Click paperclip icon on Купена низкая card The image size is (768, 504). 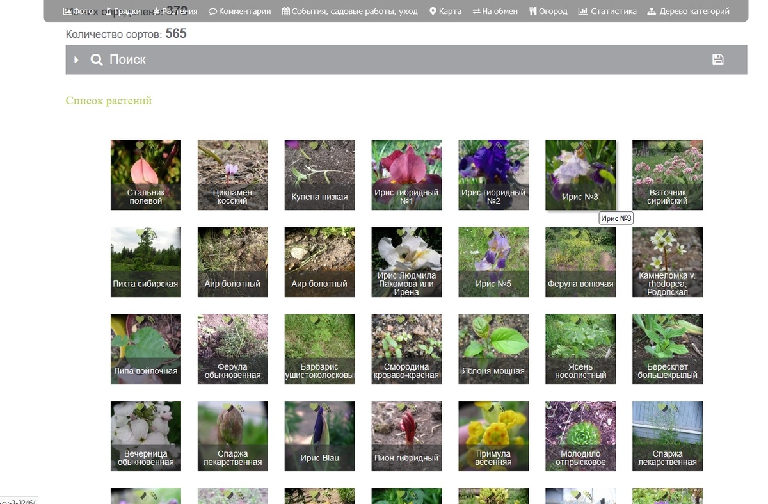click(x=326, y=146)
